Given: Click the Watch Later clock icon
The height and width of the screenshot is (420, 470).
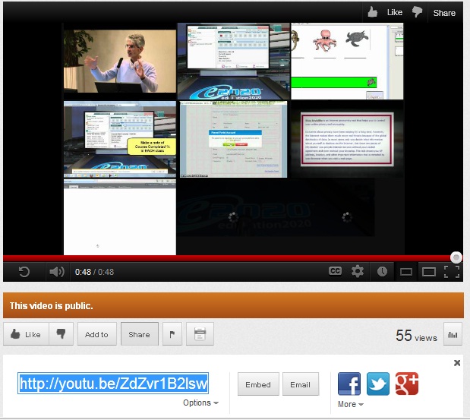Looking at the screenshot, I should click(x=382, y=271).
